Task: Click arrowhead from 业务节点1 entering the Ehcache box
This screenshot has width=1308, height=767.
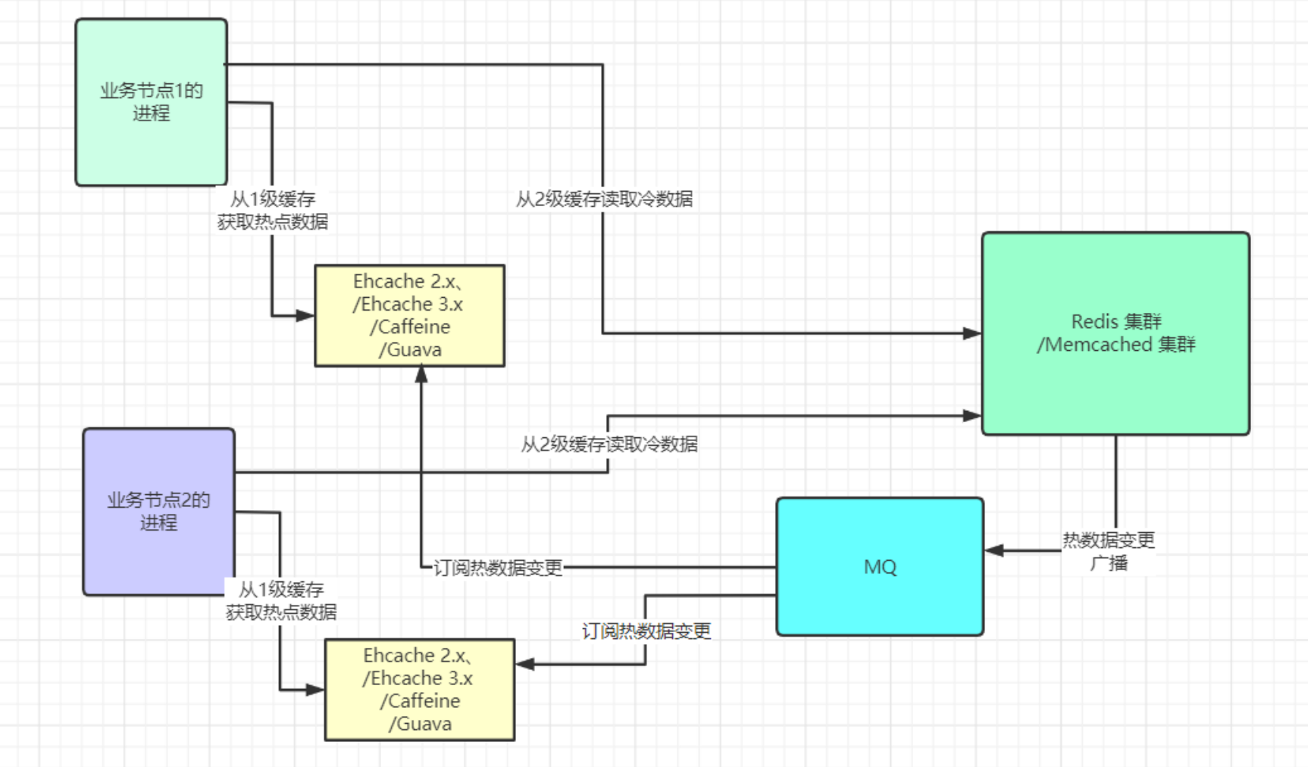Action: point(305,315)
